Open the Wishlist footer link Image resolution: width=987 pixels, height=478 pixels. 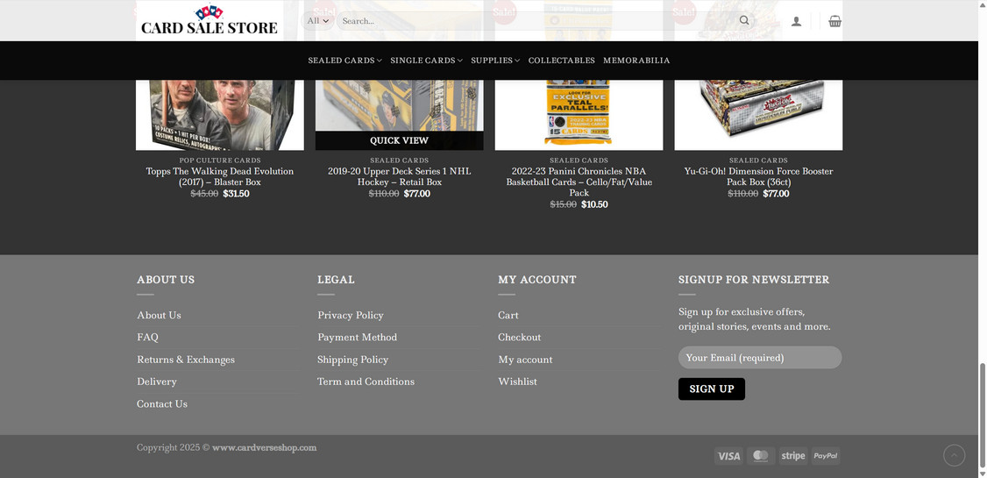coord(517,382)
